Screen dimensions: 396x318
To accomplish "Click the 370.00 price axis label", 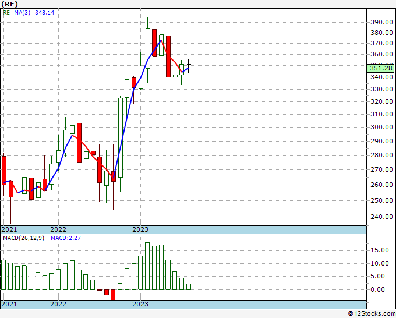I will tap(381, 43).
